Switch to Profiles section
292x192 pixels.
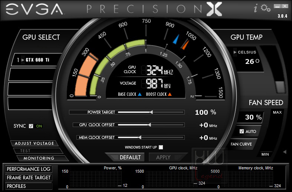click(x=29, y=186)
